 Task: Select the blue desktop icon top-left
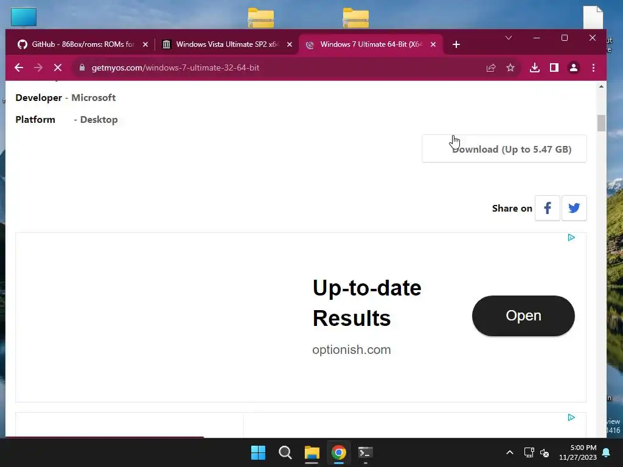pyautogui.click(x=24, y=17)
